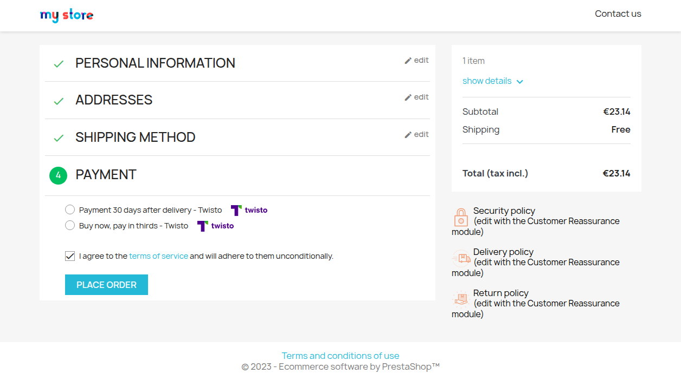Click Twisto logo beside pay in thirds
681x380 pixels.
click(x=215, y=226)
